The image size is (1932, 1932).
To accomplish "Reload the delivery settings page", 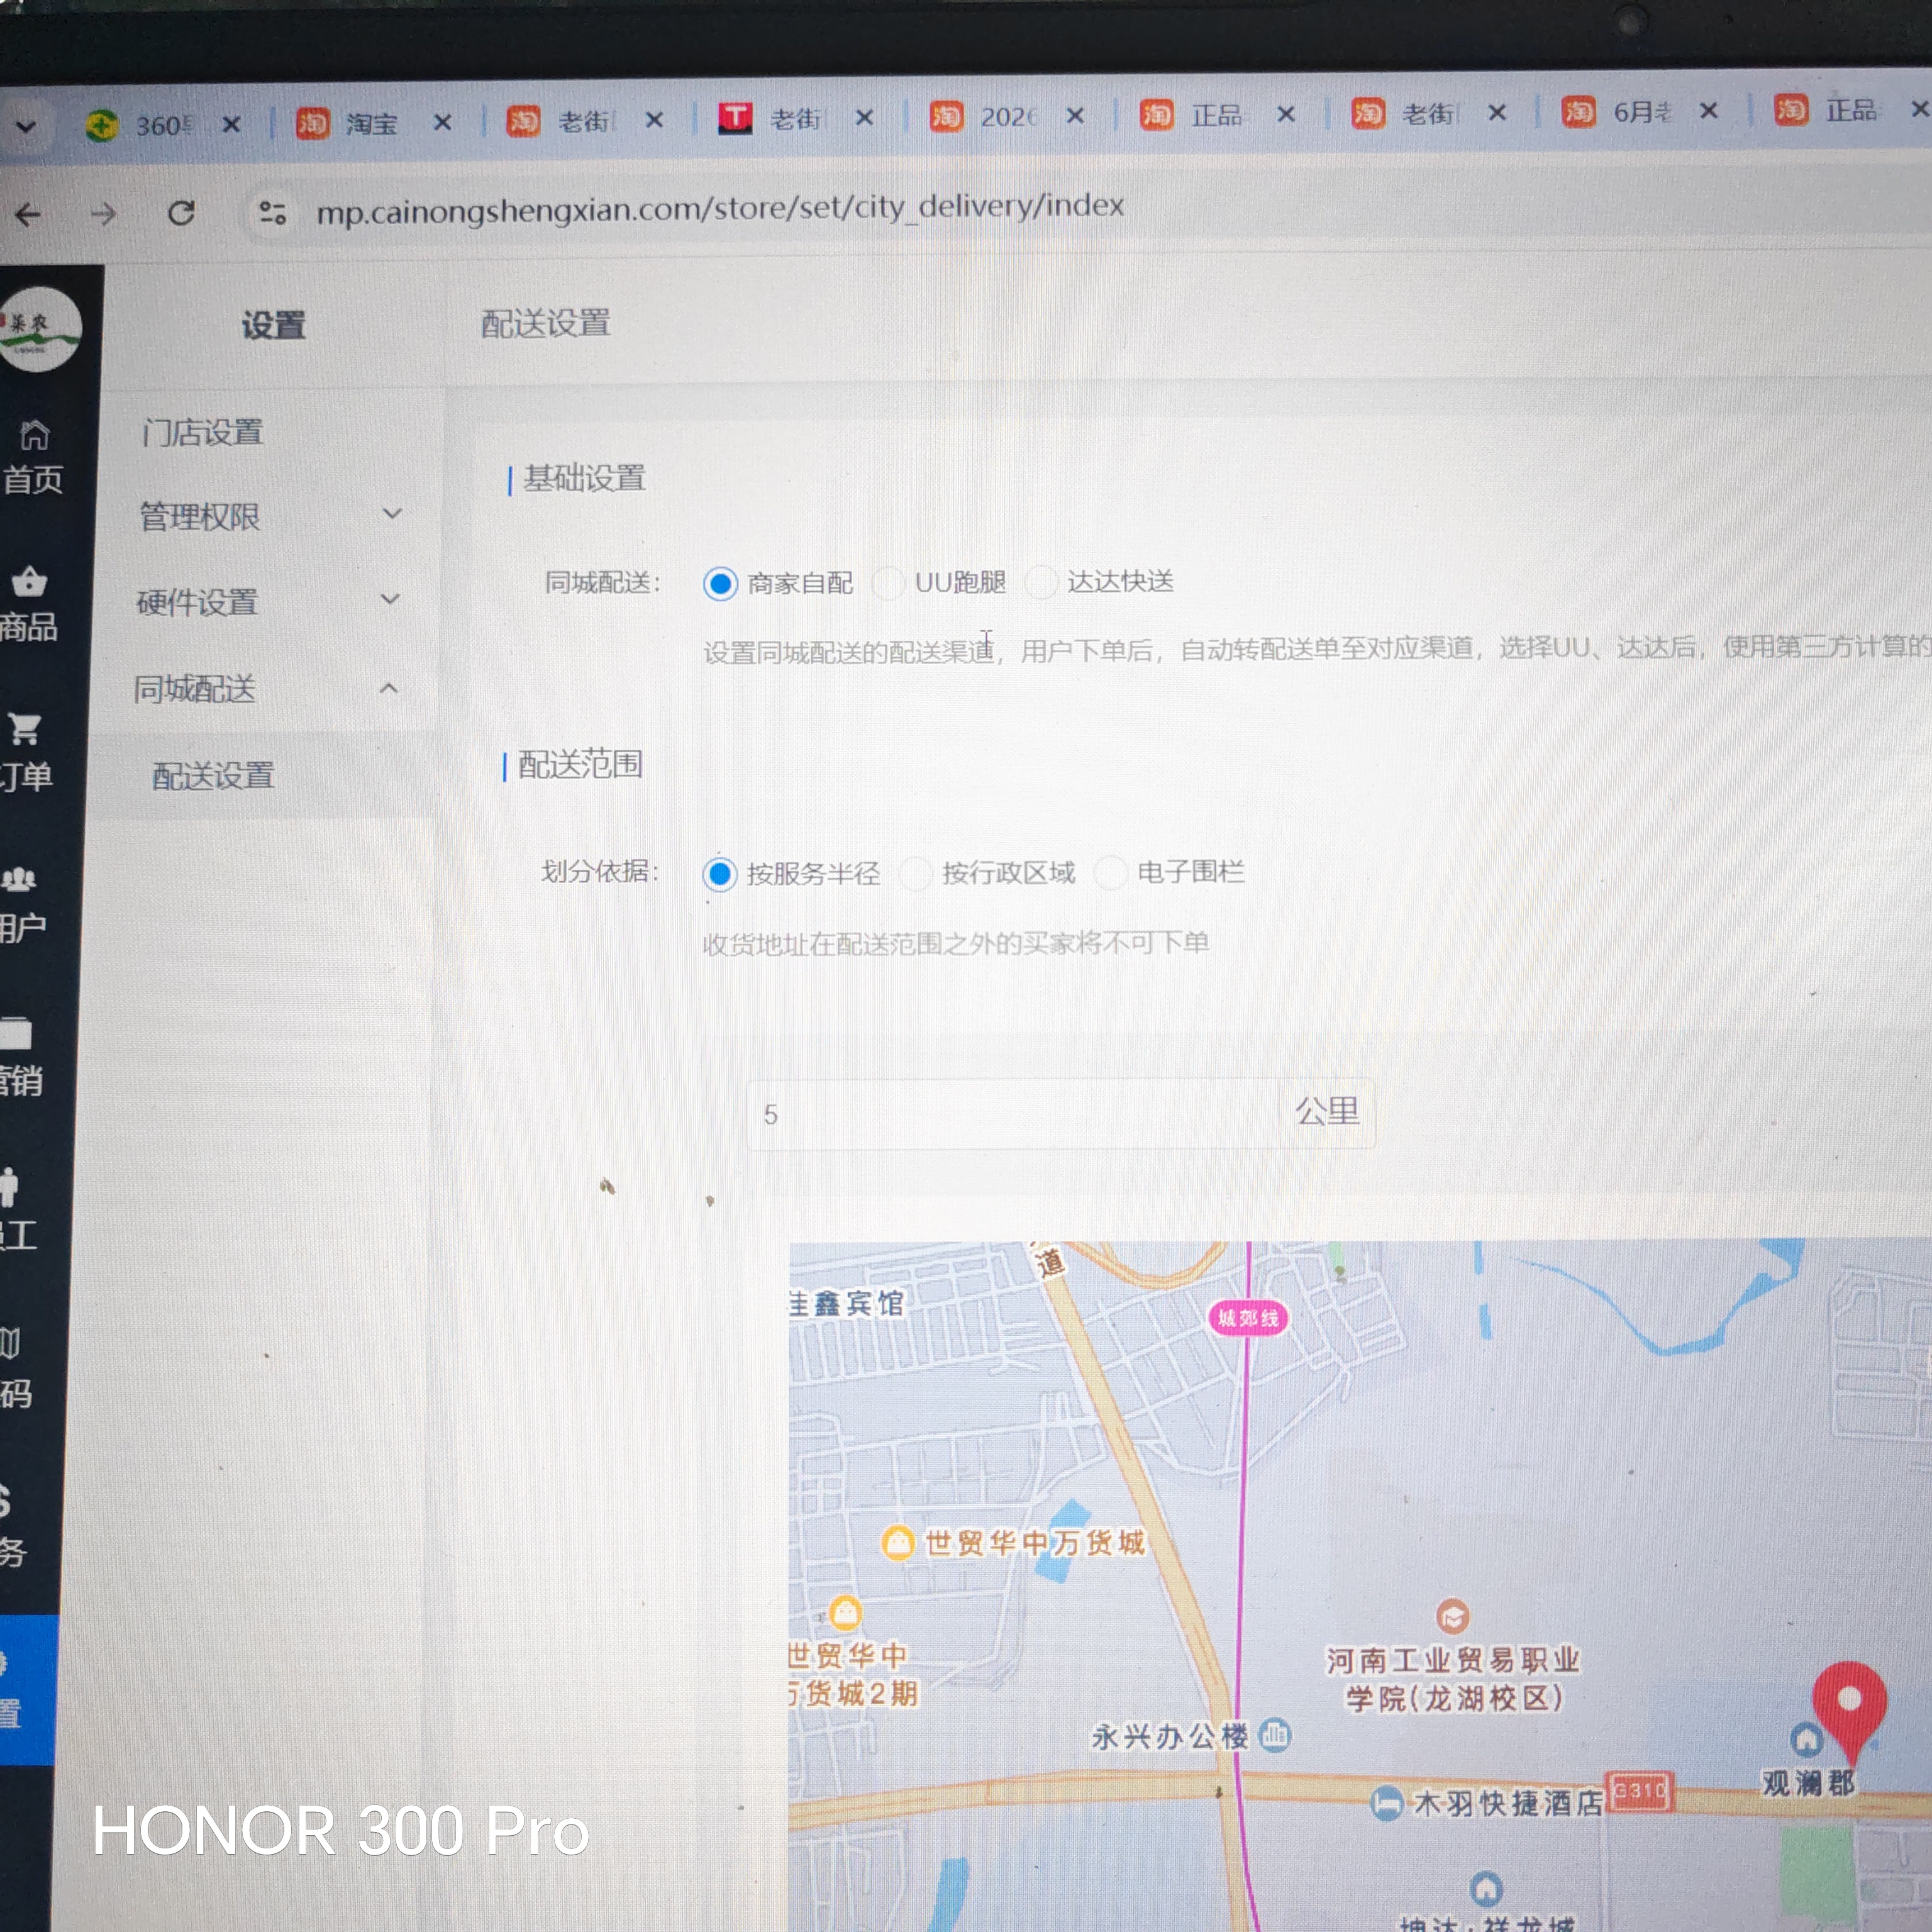I will pos(181,213).
